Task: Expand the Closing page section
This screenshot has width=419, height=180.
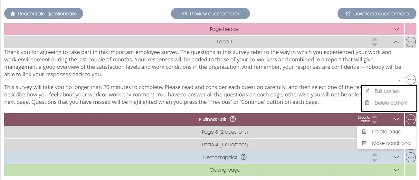Action: click(396, 170)
